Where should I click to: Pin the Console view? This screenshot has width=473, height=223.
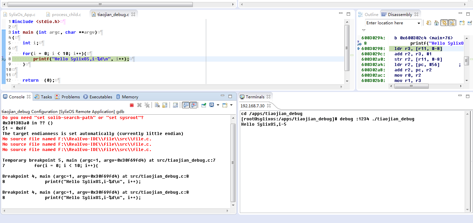[x=204, y=105]
